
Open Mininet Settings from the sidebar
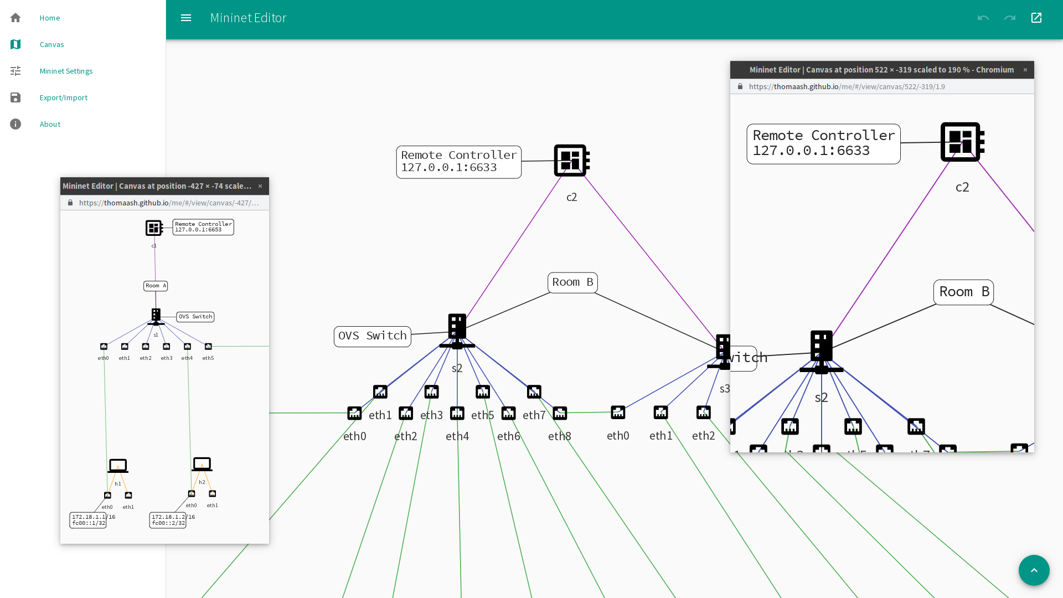(x=66, y=71)
